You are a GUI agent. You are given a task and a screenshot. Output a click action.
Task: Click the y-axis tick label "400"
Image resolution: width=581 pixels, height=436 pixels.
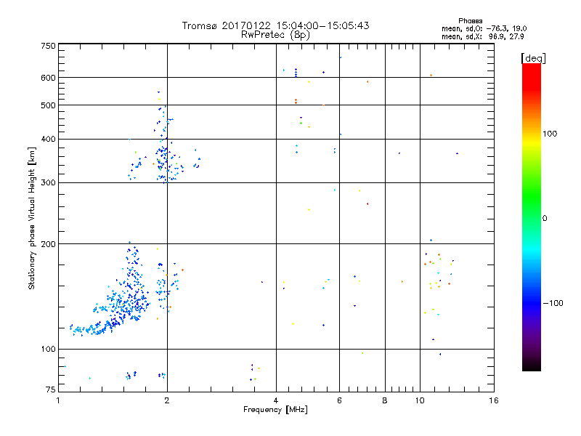coord(48,139)
